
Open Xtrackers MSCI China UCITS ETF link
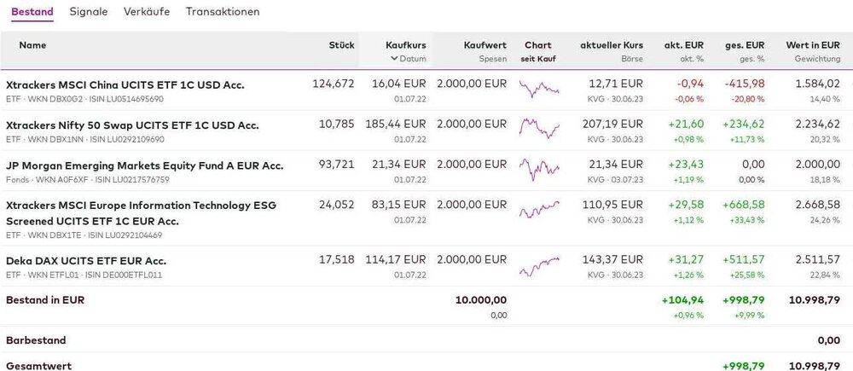(x=125, y=84)
